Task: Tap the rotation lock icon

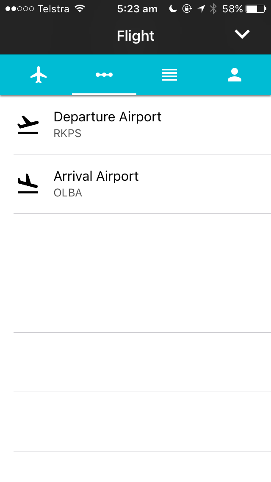Action: pos(187,8)
